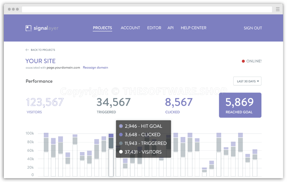Click Back to Projects link

(x=43, y=50)
